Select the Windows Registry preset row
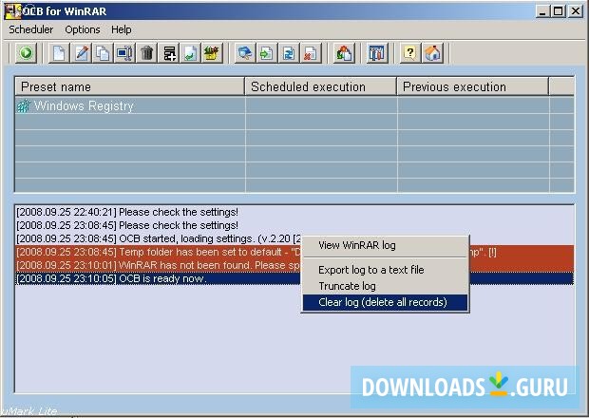589x418 pixels. coord(294,105)
